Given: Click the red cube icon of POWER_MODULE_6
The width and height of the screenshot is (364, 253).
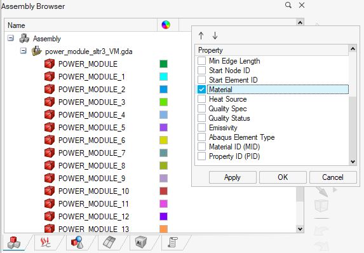Looking at the screenshot, I should pyautogui.click(x=50, y=140).
